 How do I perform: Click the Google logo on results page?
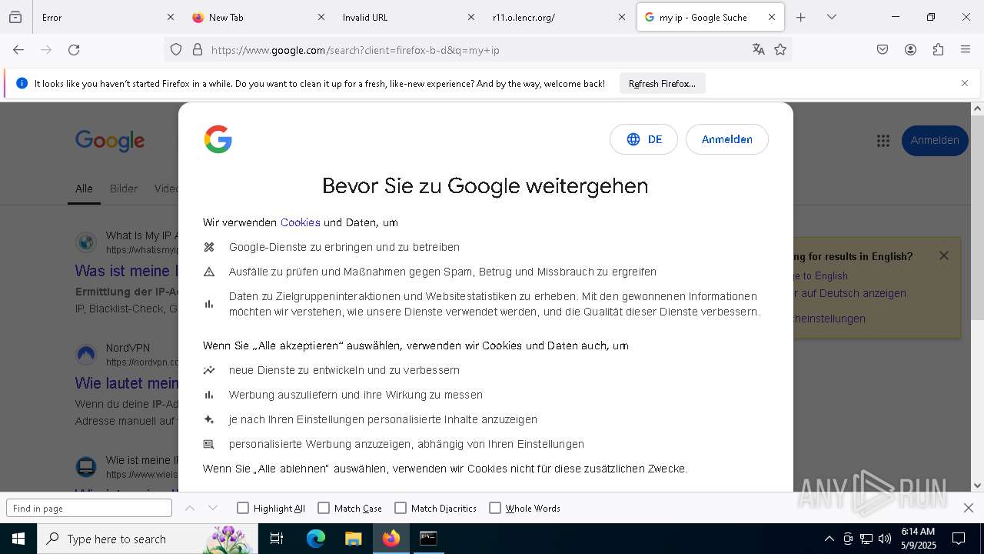click(x=110, y=141)
